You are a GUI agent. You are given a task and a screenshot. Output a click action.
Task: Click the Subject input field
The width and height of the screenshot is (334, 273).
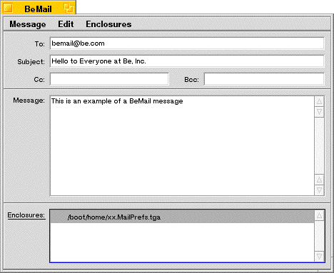point(187,61)
